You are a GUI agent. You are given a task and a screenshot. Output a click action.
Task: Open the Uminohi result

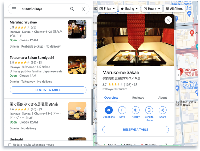pos(16,139)
